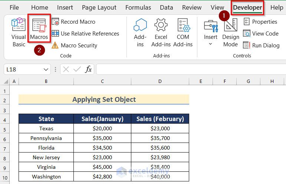Toggle Use Relative References
The image size is (286, 184).
tap(85, 34)
